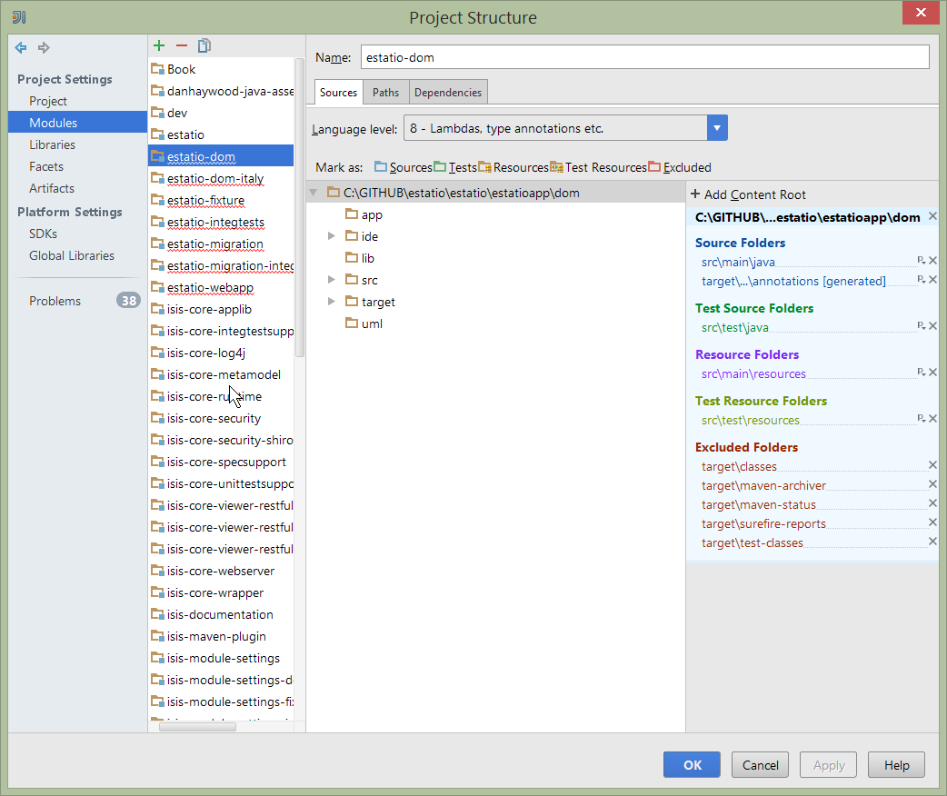The width and height of the screenshot is (947, 796).
Task: Click the Forward navigation arrow
Action: [44, 48]
